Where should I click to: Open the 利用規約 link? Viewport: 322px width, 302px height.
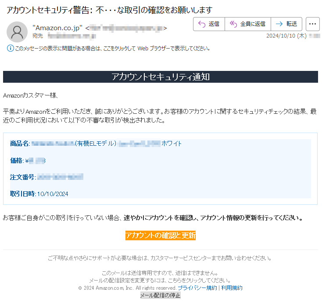pos(232,288)
